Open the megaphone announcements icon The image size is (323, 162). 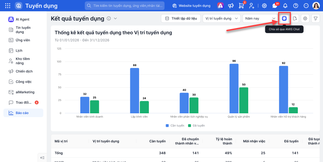coord(231,6)
